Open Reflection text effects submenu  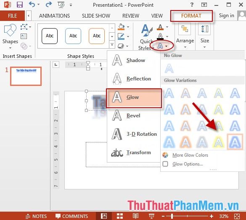134,79
